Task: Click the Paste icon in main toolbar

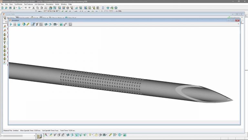Action: pos(41,8)
